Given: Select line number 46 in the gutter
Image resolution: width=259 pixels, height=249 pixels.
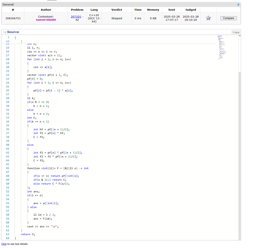Looking at the screenshot, I should pyautogui.click(x=8, y=168).
